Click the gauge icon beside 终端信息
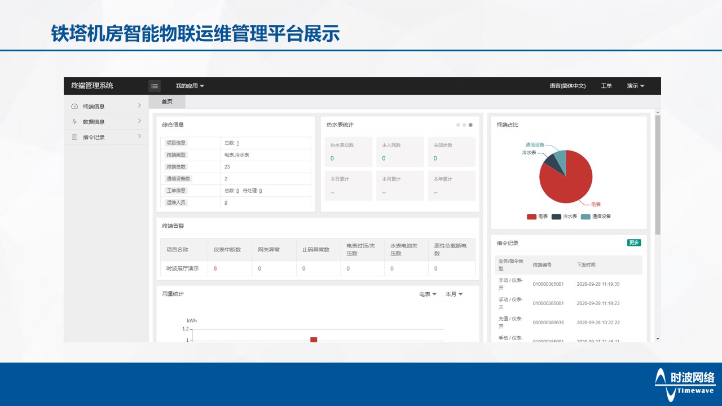 [x=74, y=107]
